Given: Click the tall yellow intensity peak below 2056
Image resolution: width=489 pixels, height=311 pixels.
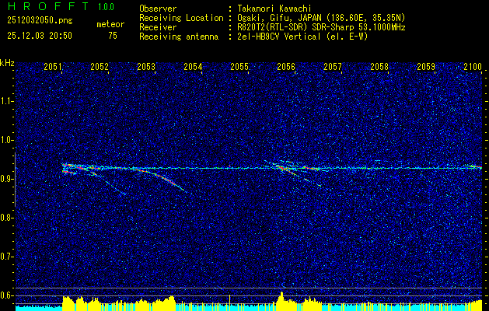Looking at the screenshot, I should (x=281, y=301).
